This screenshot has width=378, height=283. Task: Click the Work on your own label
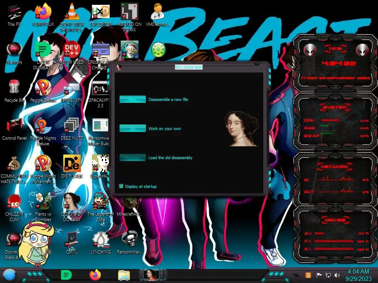click(x=165, y=129)
